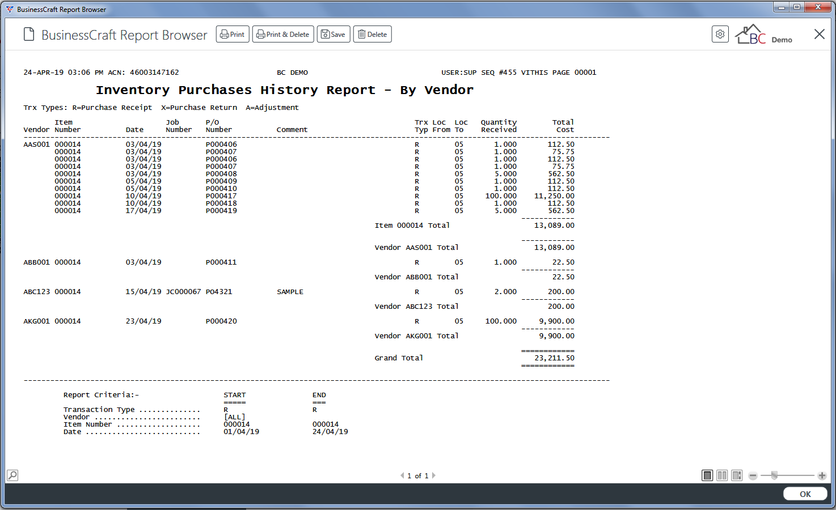Click the quantity 100.000 in P000417 row

501,196
